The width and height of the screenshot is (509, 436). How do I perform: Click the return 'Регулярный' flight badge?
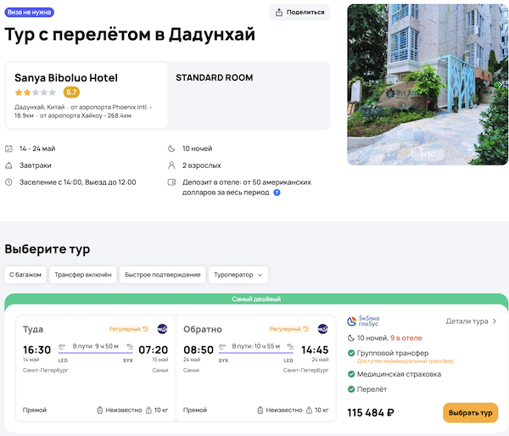289,329
